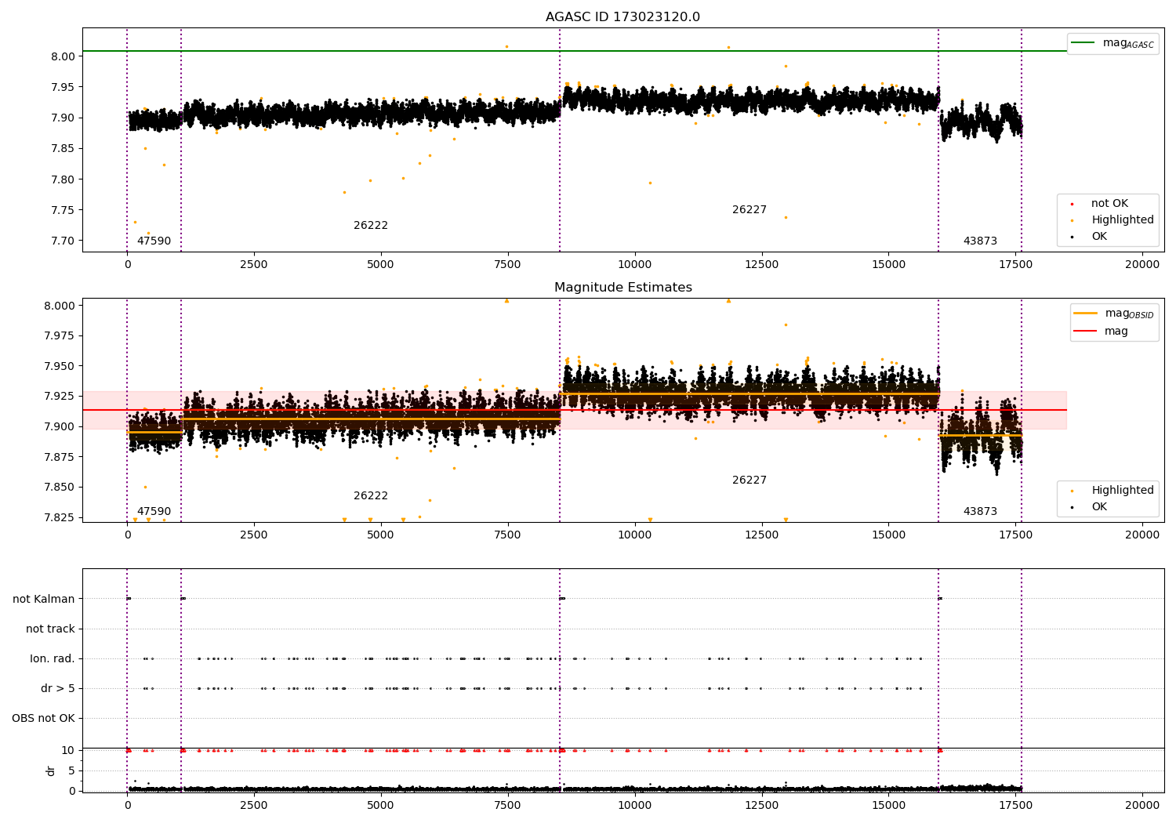Click observation label 26222 in the top plot

[371, 226]
